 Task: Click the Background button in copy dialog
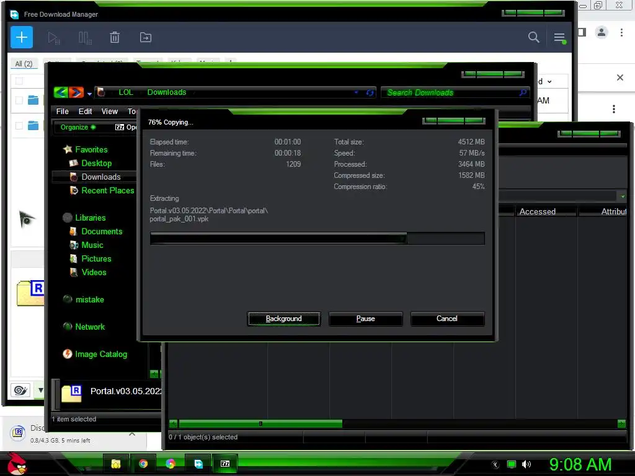(284, 319)
